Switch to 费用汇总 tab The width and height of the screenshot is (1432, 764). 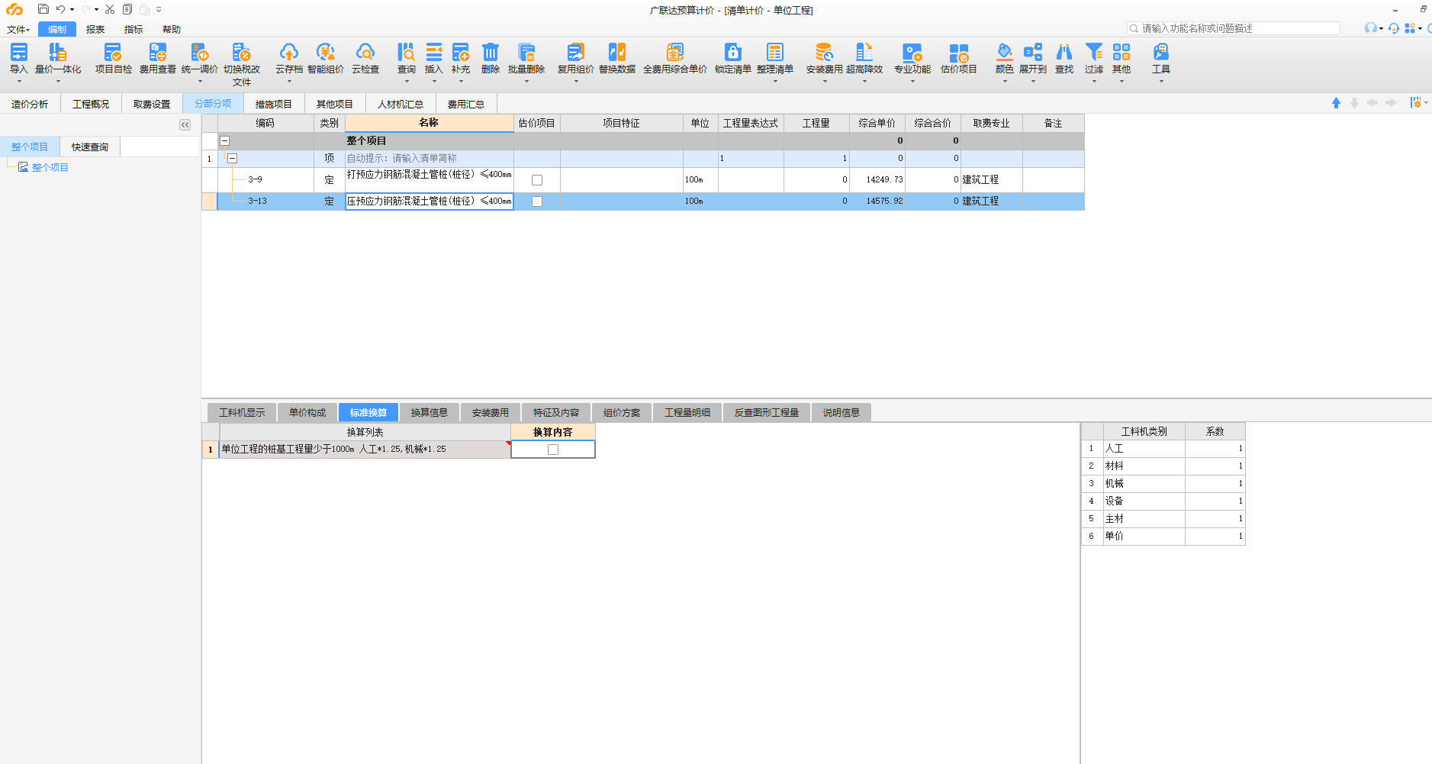coord(466,104)
